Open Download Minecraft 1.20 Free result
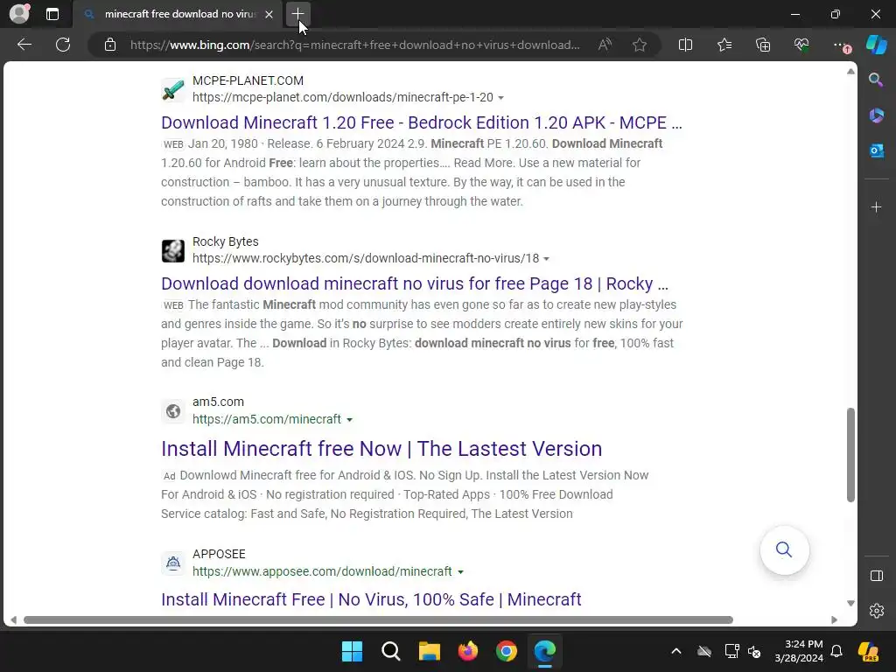 [422, 122]
